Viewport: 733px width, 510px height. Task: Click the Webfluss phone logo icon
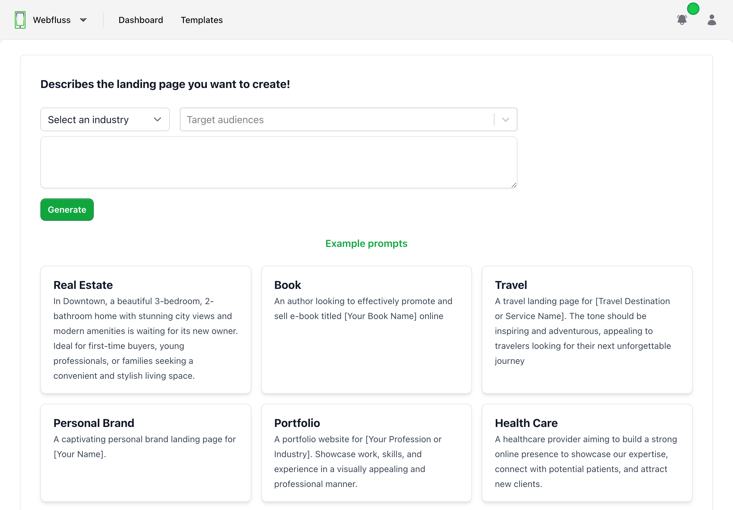point(20,20)
